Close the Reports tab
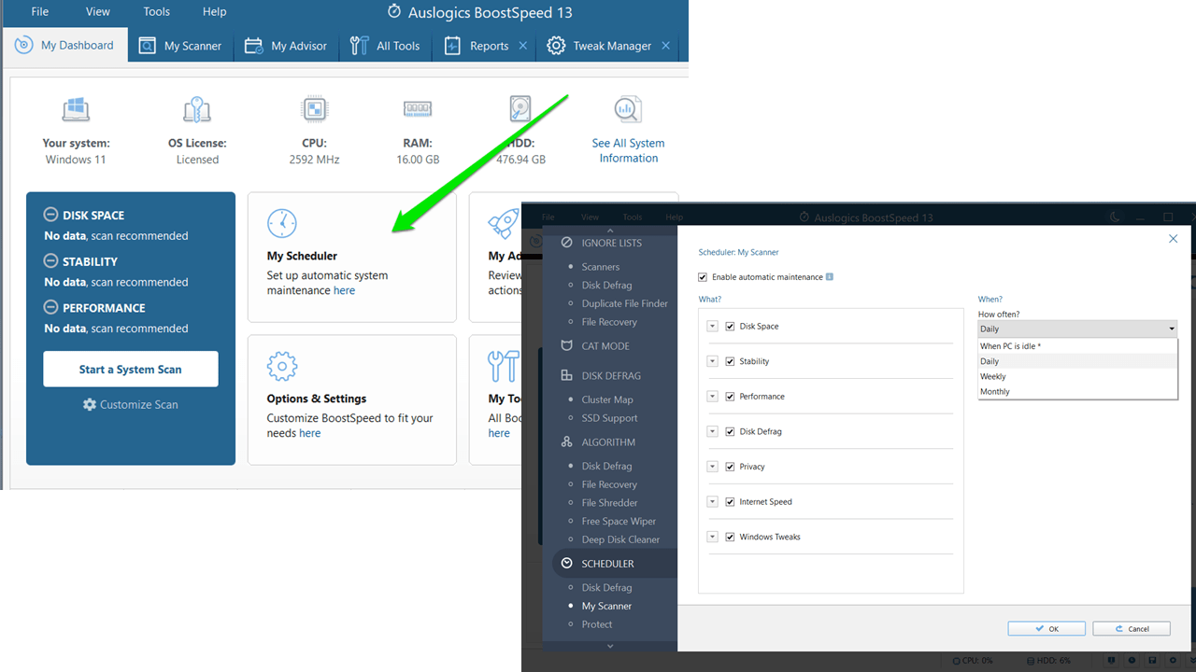This screenshot has width=1196, height=672. coord(523,46)
